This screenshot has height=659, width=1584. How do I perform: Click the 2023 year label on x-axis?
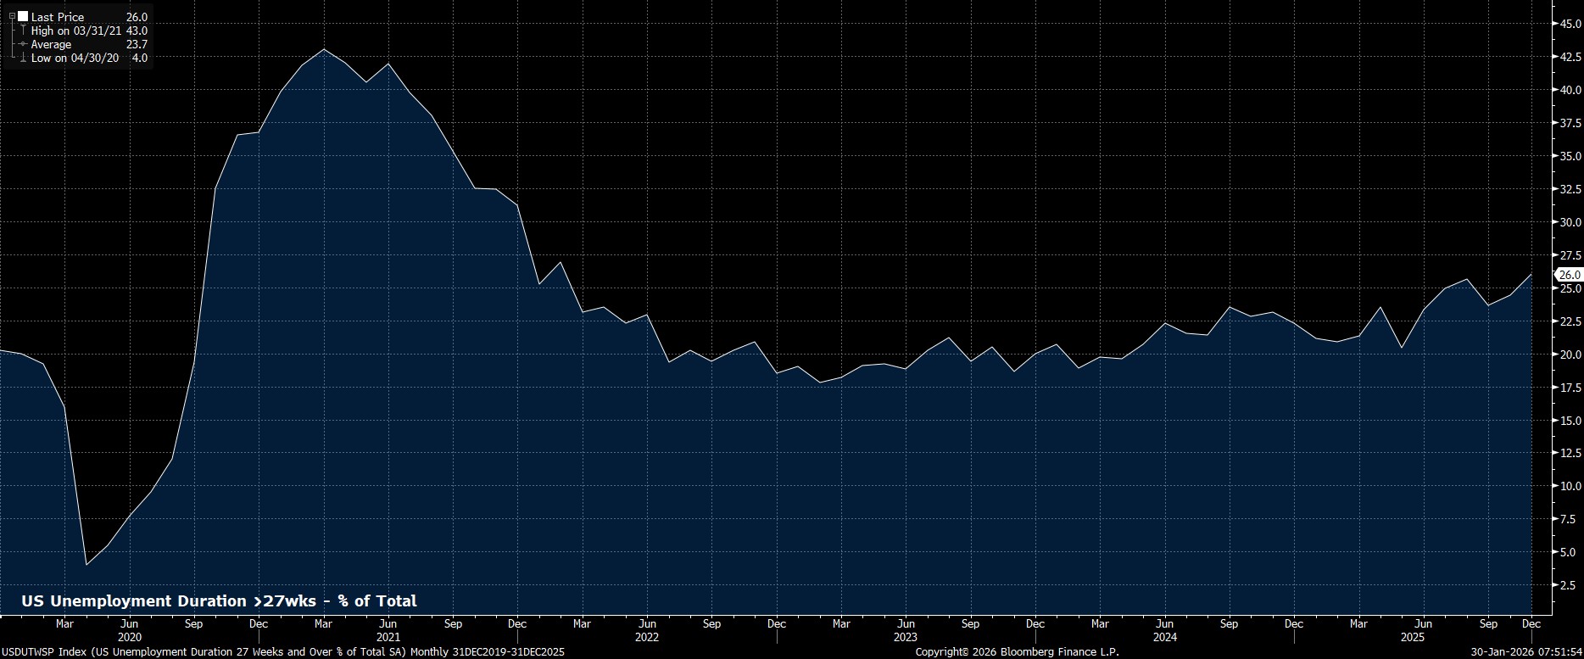[x=905, y=637]
